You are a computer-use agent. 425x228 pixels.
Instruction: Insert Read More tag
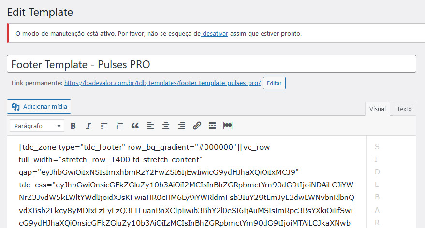[212, 126]
